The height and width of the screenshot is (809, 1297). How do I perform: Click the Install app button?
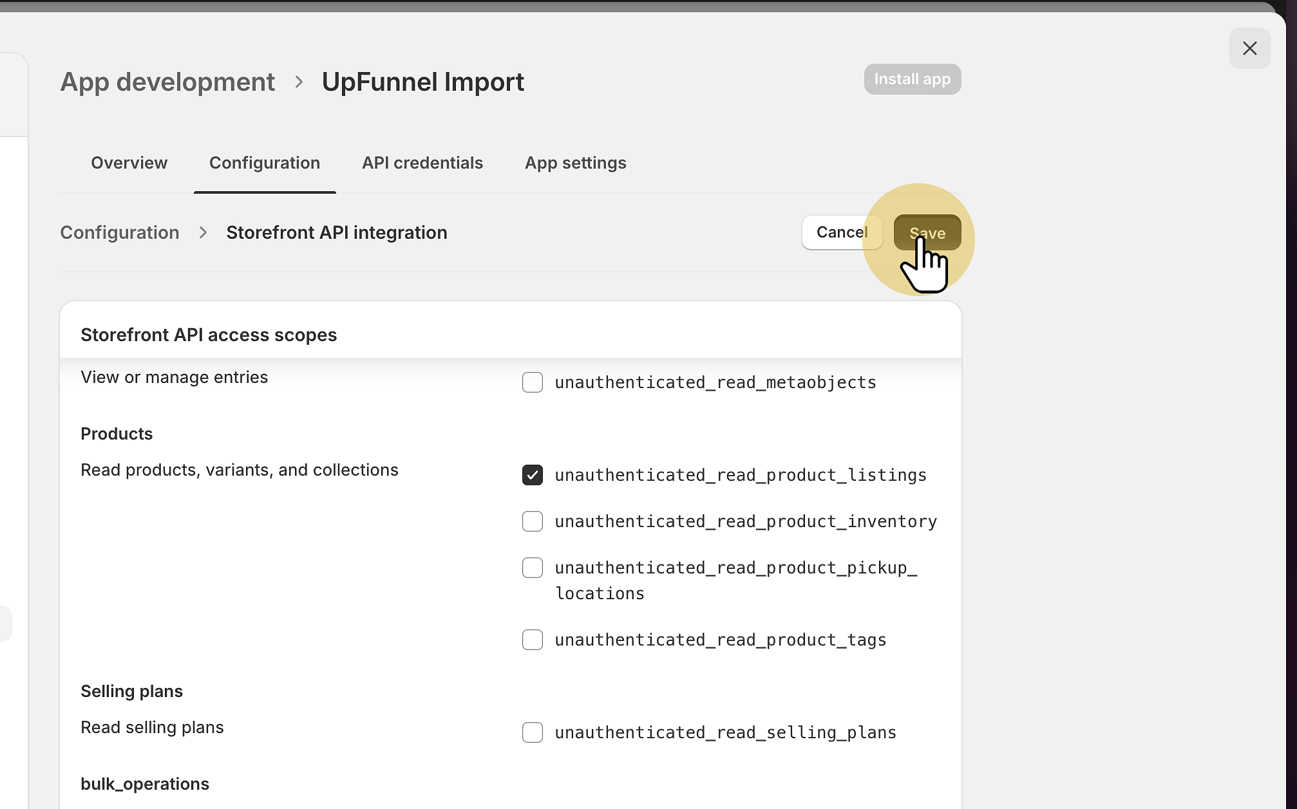click(x=912, y=79)
